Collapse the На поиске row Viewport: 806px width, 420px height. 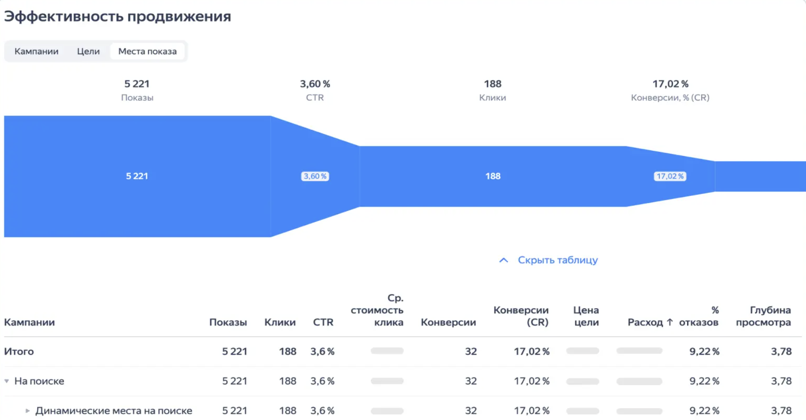(7, 381)
